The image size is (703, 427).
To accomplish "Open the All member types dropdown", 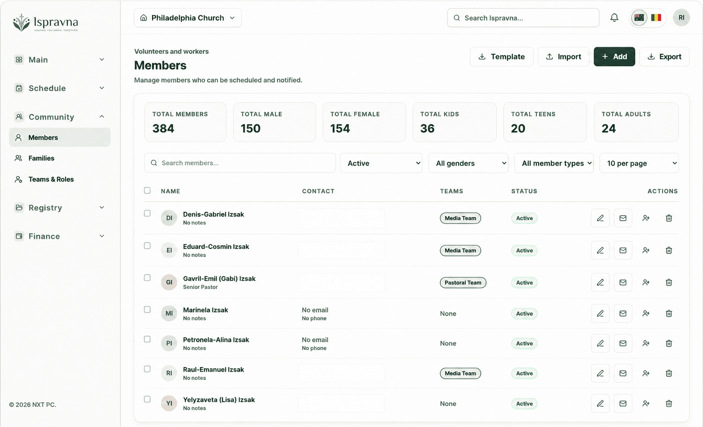I will pos(554,163).
